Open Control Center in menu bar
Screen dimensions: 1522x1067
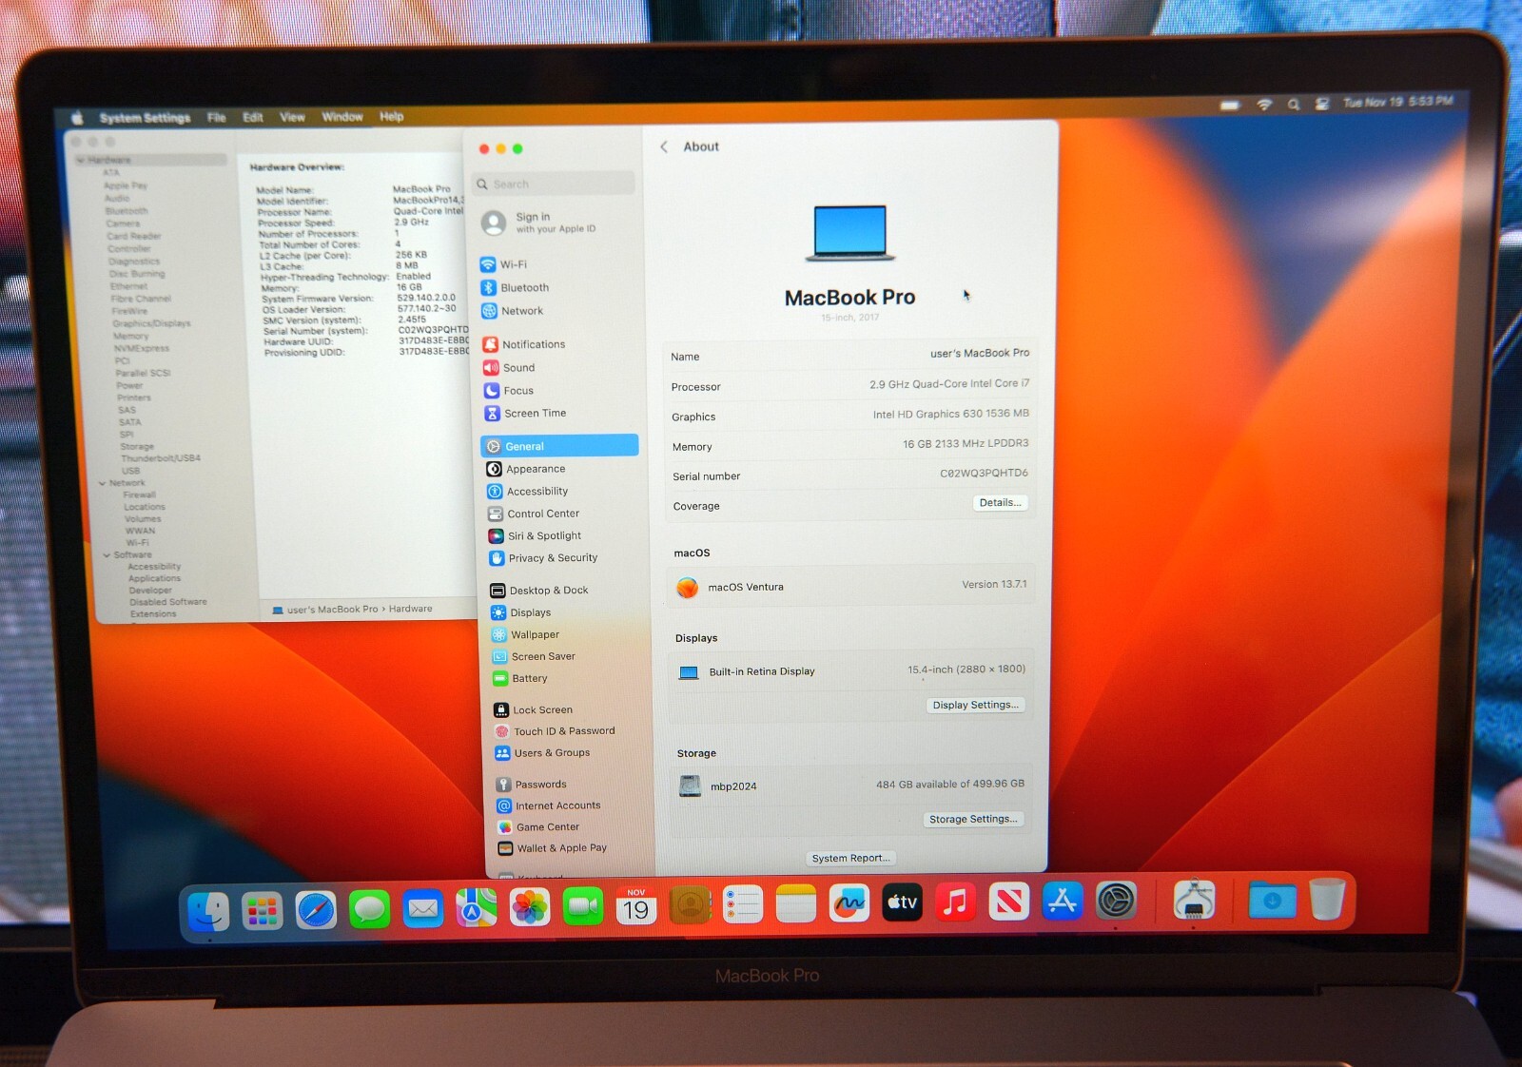click(1322, 104)
